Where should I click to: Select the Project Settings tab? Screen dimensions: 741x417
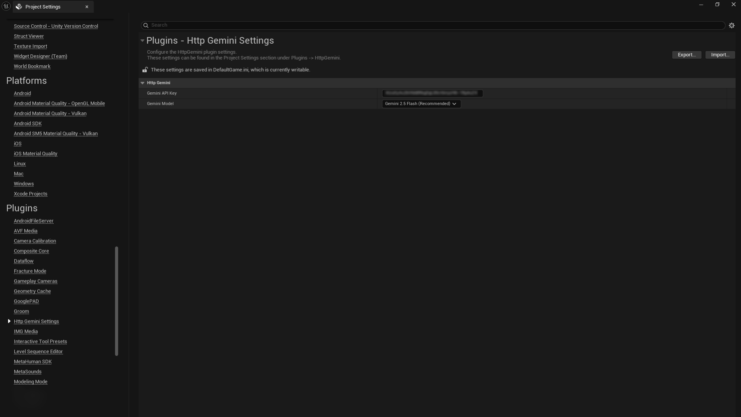pyautogui.click(x=53, y=7)
